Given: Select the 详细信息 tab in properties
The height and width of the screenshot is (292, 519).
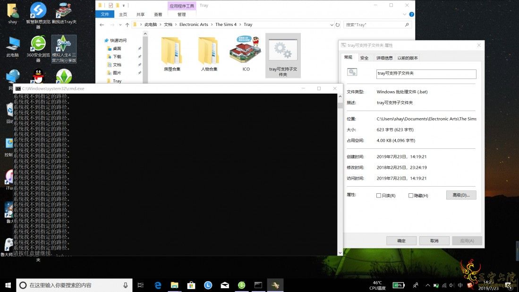Looking at the screenshot, I should tap(384, 58).
